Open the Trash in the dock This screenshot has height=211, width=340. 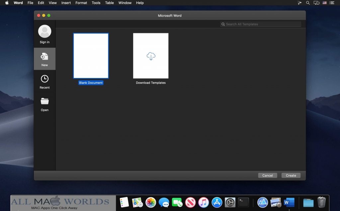(x=321, y=202)
